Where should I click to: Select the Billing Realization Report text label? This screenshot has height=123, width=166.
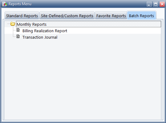(45, 31)
